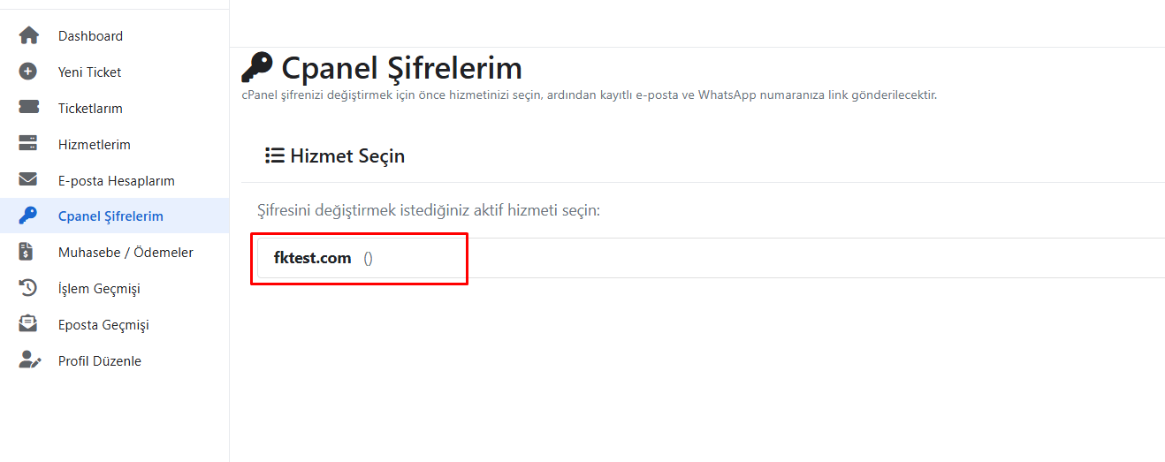Select Muhasebe / Ödemeler menu entry
The height and width of the screenshot is (462, 1165).
(x=126, y=253)
